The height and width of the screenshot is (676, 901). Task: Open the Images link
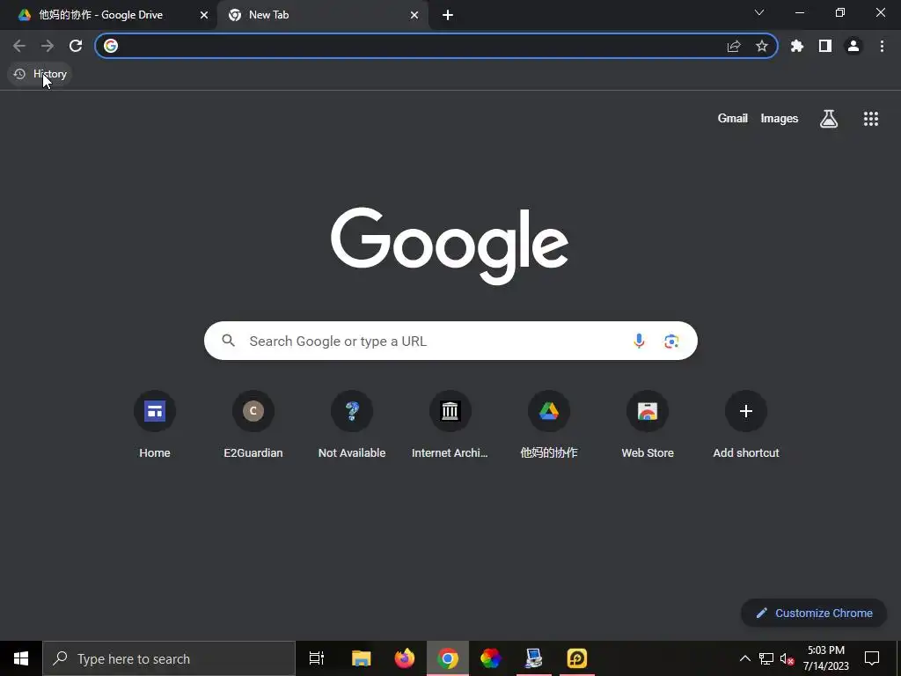click(780, 119)
